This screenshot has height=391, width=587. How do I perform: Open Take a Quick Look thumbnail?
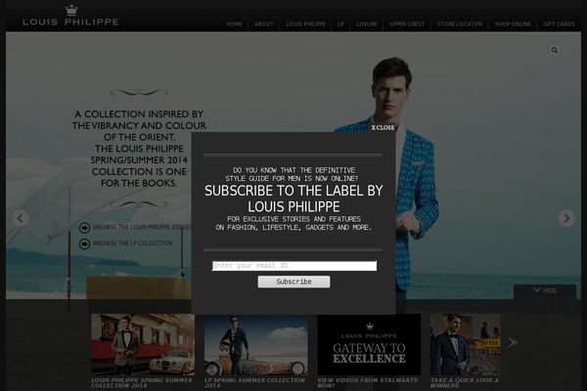click(x=466, y=345)
